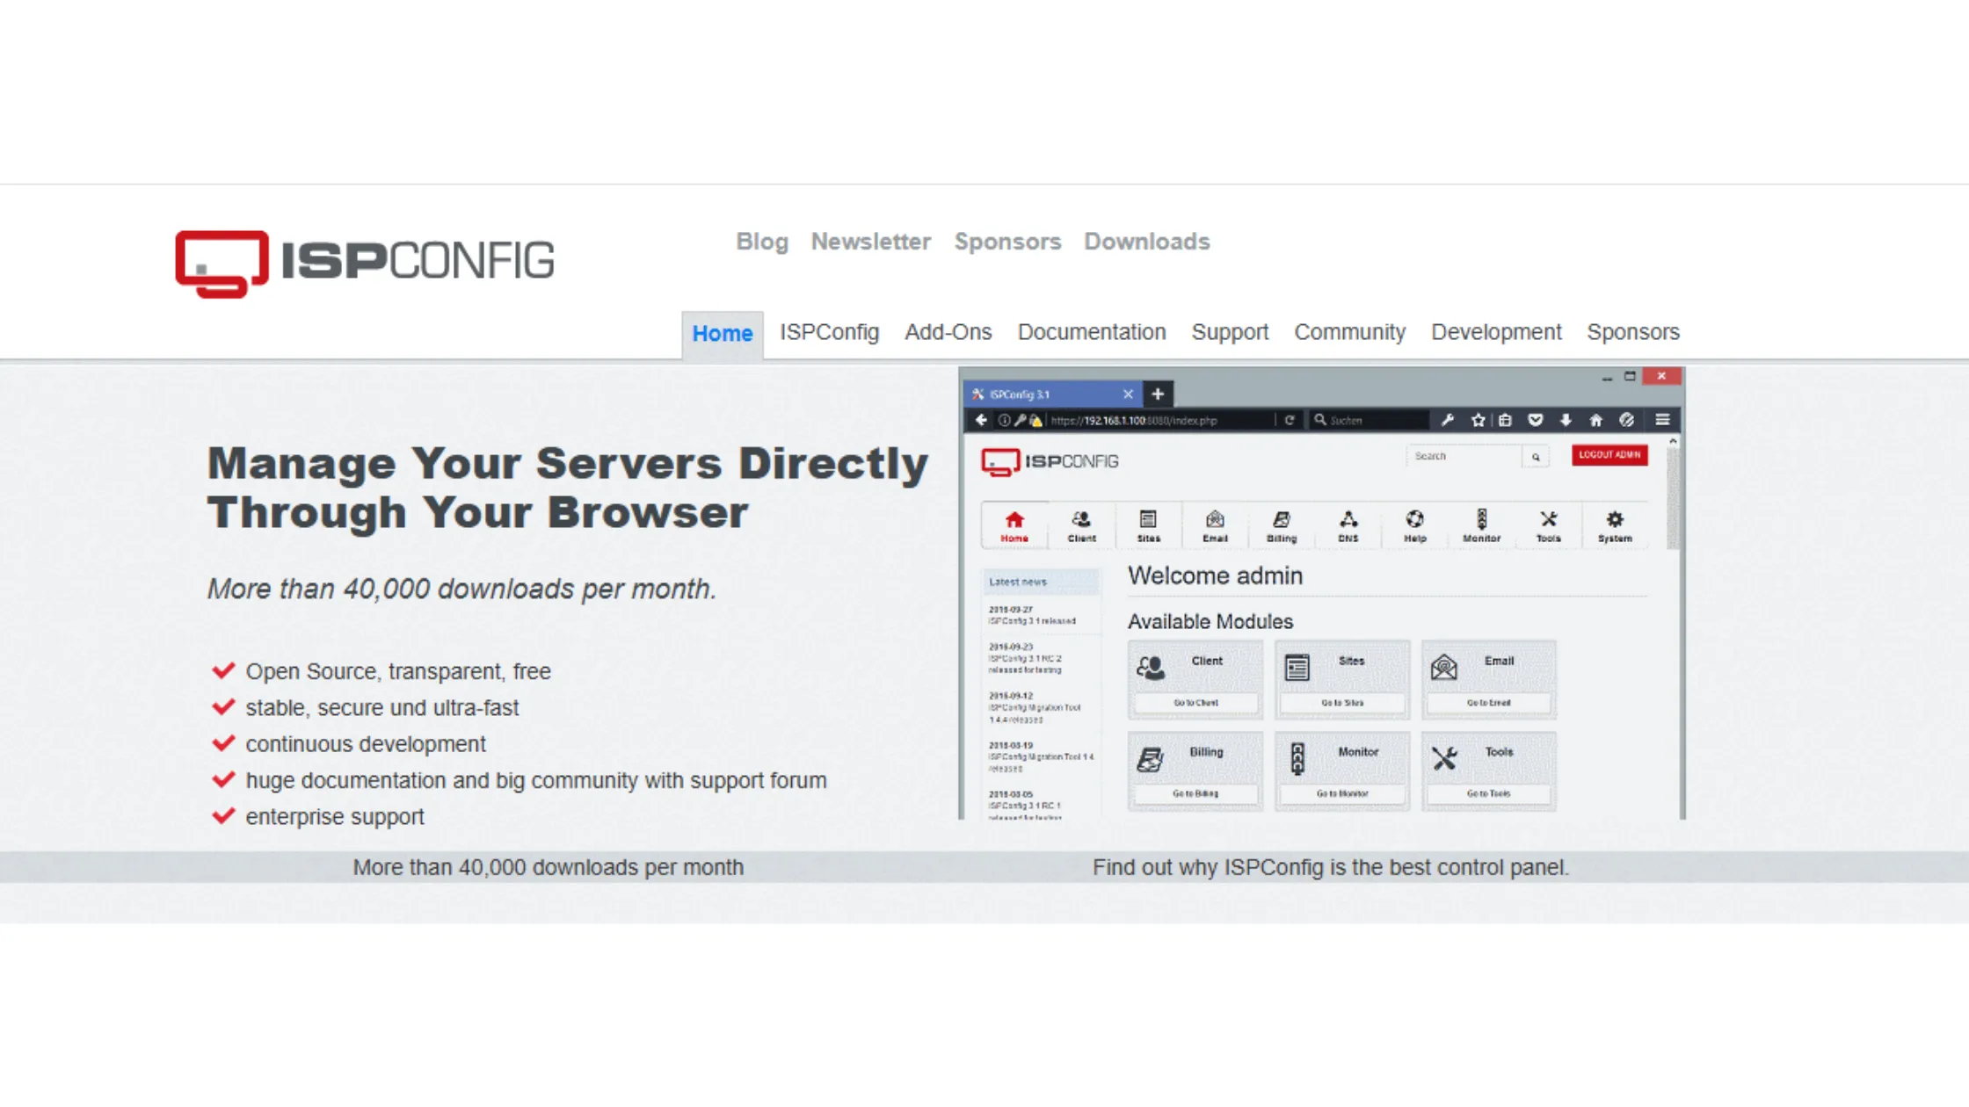
Task: Open the Support menu item
Action: (1230, 332)
